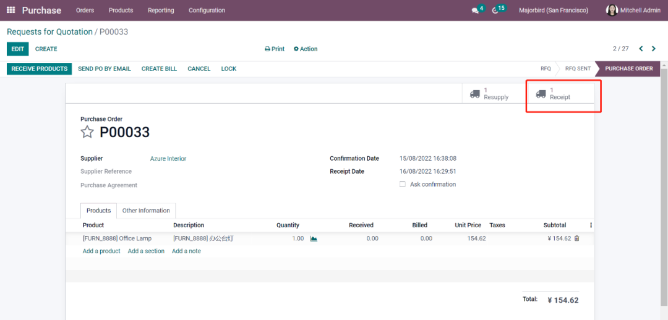
Task: Go to the previous record arrow
Action: [x=641, y=49]
